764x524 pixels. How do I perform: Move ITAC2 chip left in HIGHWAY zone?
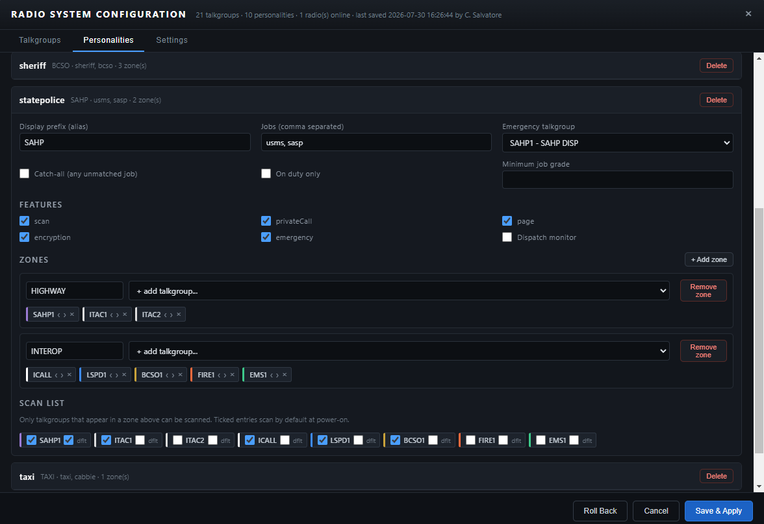(166, 315)
